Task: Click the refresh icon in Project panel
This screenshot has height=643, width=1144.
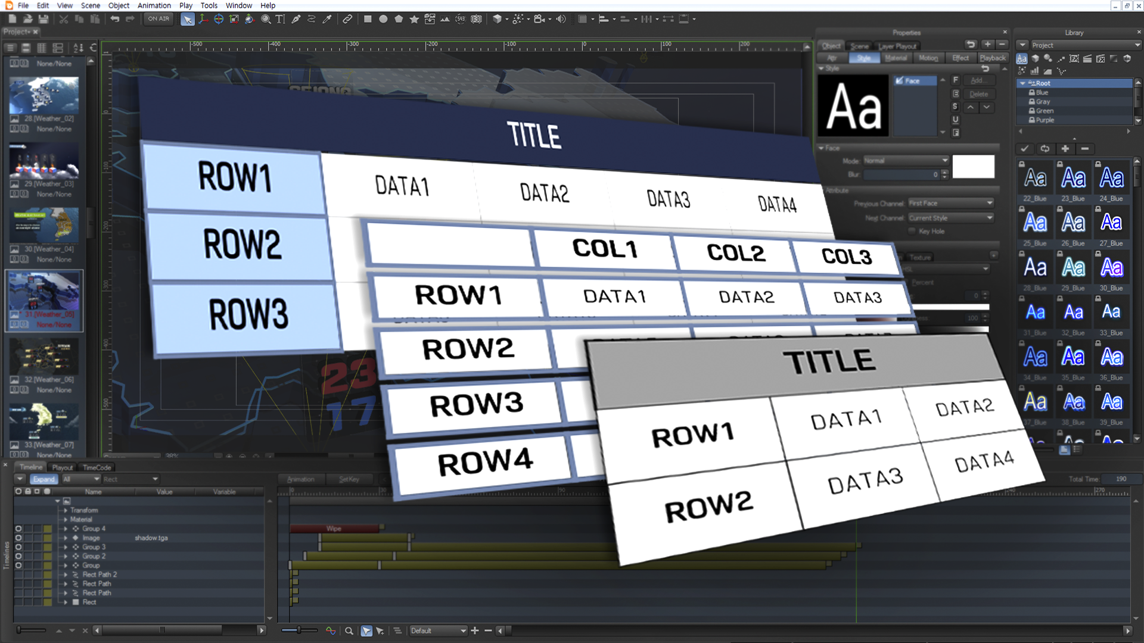Action: click(x=94, y=48)
